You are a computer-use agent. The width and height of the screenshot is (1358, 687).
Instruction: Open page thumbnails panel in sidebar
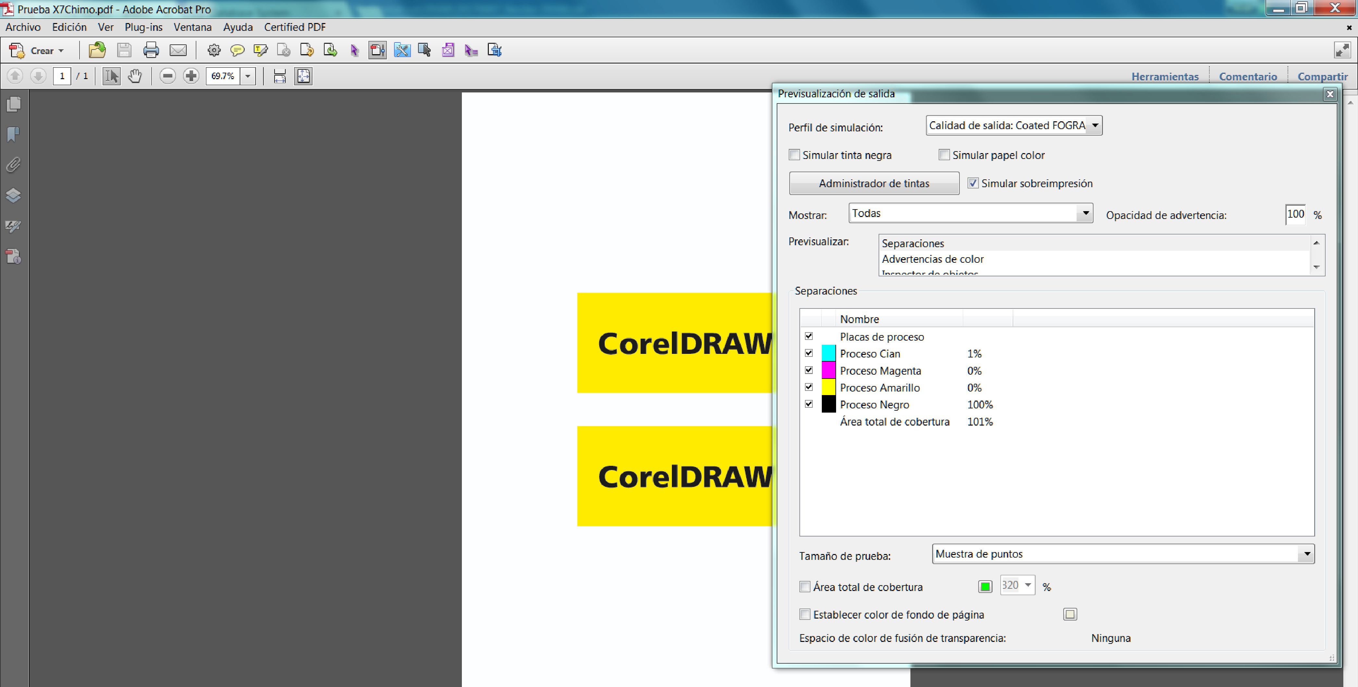tap(14, 104)
